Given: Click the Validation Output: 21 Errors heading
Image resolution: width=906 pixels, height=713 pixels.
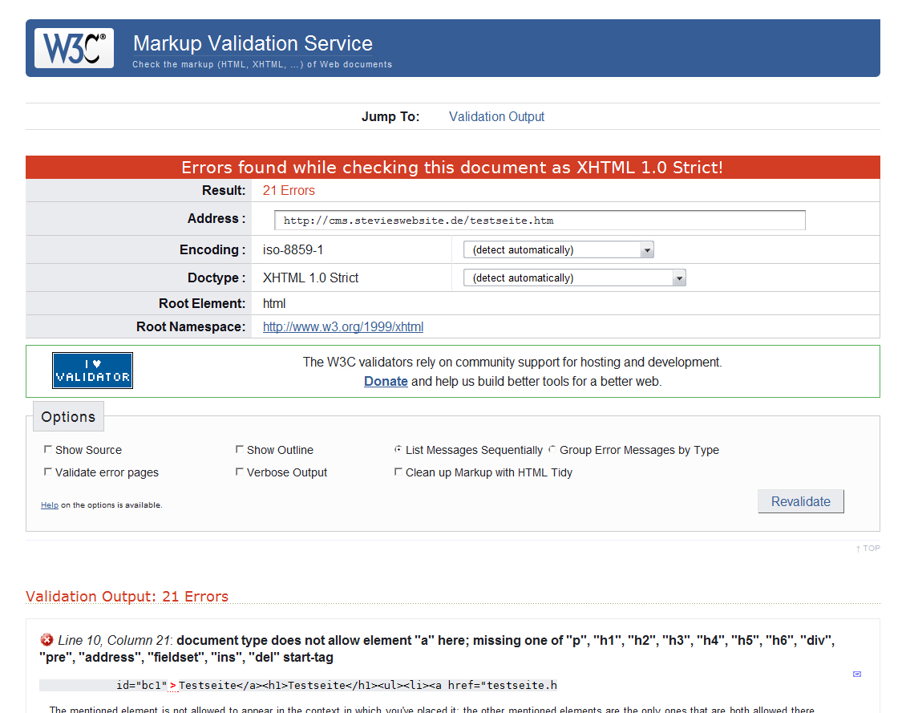Looking at the screenshot, I should click(127, 596).
